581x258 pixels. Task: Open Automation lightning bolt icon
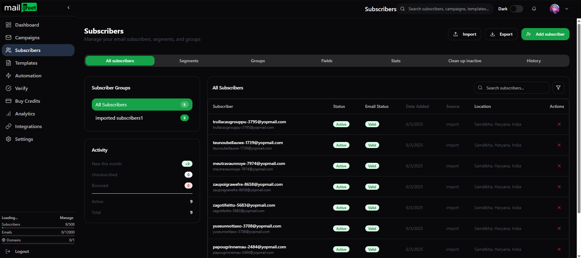[x=8, y=76]
